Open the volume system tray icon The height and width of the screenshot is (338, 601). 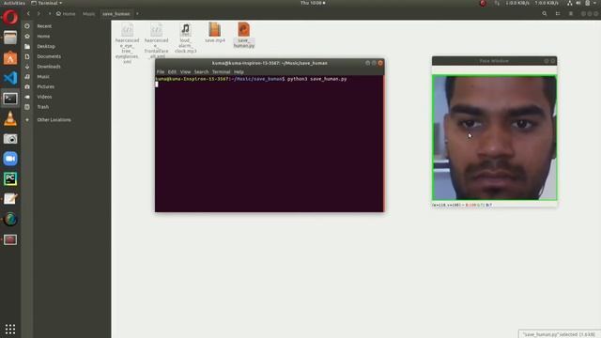click(x=578, y=3)
